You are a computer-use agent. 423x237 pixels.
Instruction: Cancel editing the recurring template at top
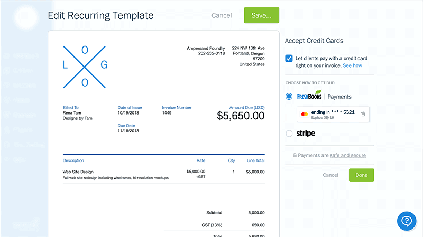222,15
